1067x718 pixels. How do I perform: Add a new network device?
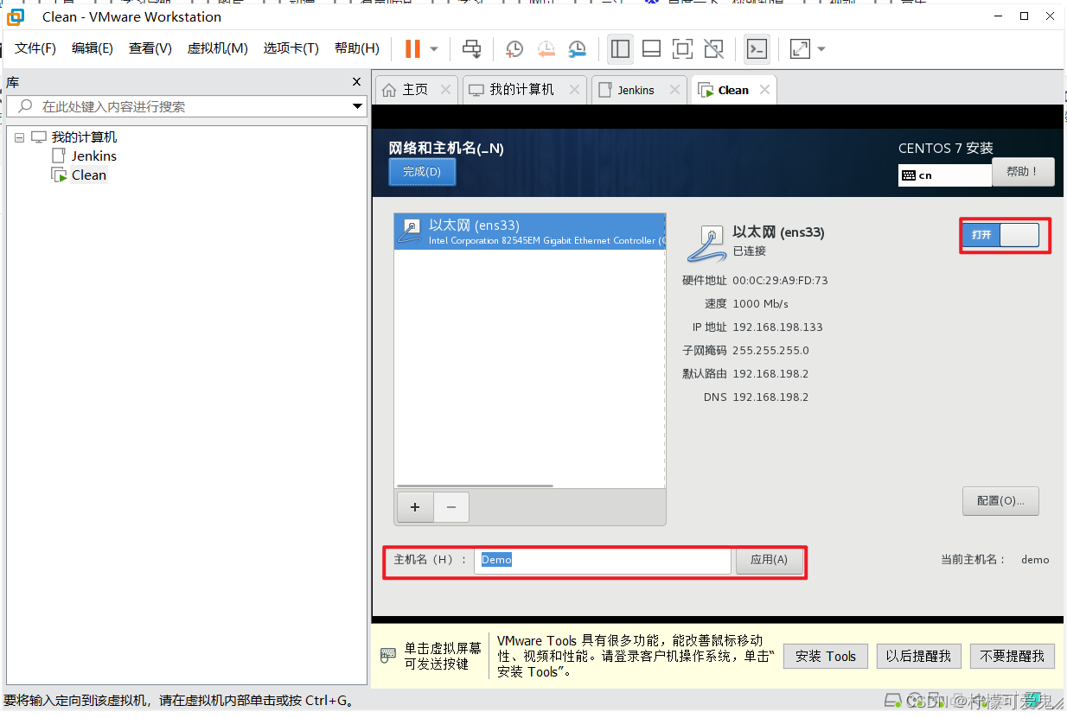(415, 507)
